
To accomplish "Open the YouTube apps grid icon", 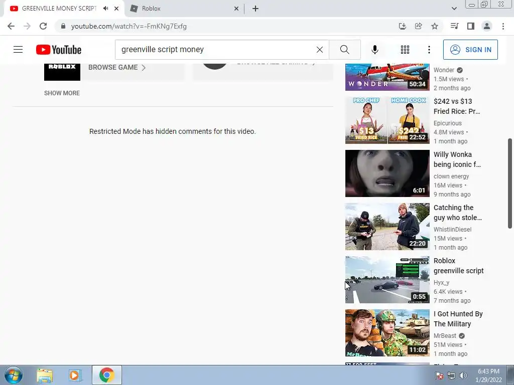I will [405, 50].
